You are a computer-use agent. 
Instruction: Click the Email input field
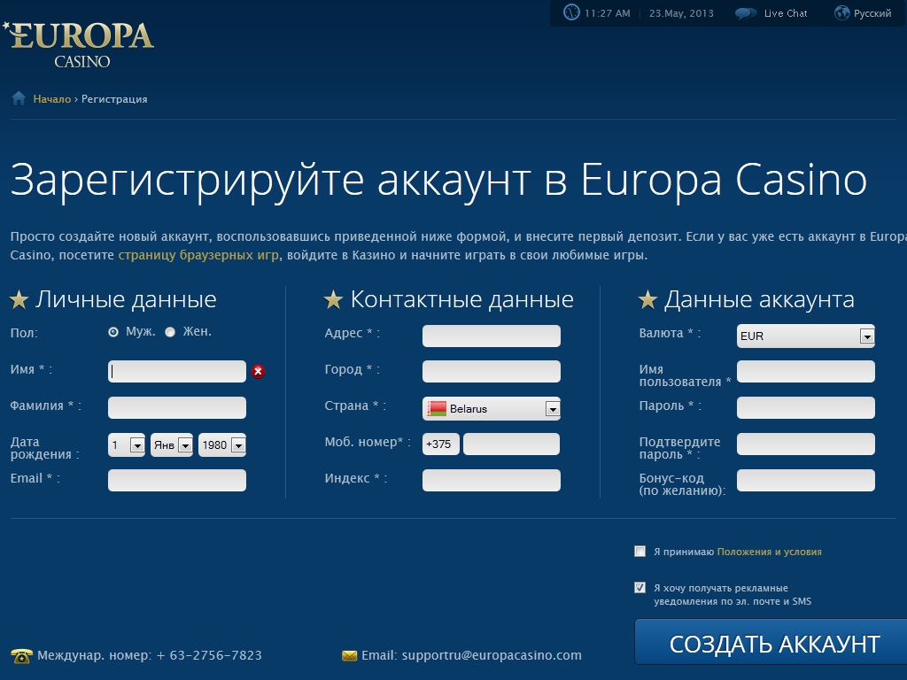[x=177, y=480]
